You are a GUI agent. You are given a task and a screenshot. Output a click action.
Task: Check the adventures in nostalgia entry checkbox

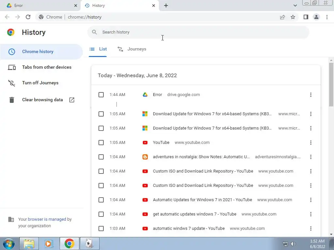101,157
